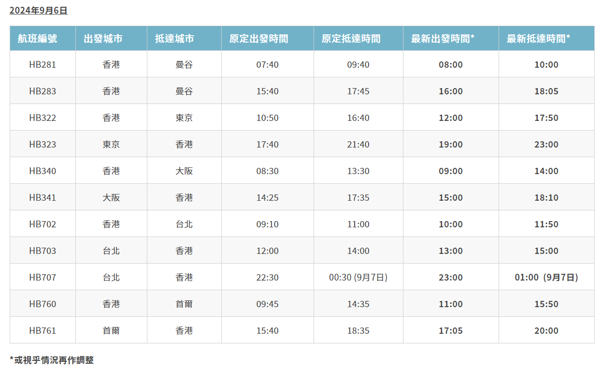Select the 23:00 new departure time for HB707
The image size is (602, 371).
tap(450, 277)
